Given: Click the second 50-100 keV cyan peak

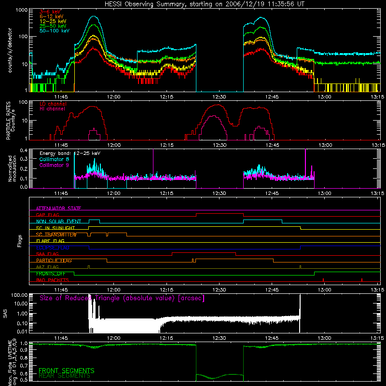Looking at the screenshot, I should pos(261,18).
